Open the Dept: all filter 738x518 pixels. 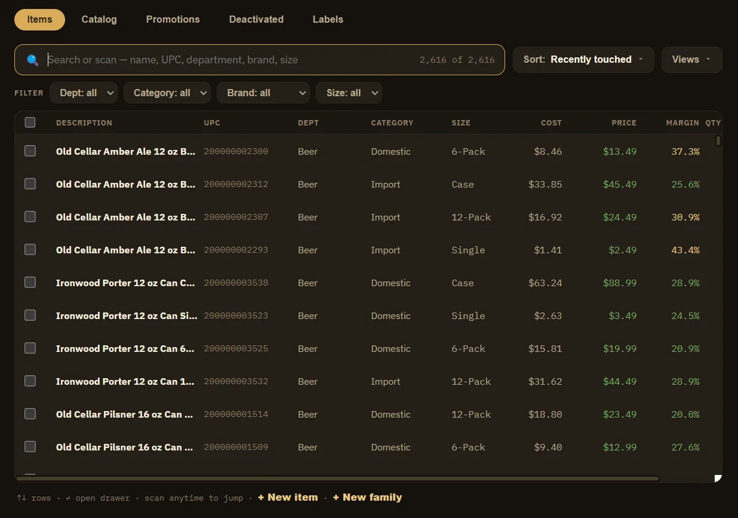pos(84,93)
